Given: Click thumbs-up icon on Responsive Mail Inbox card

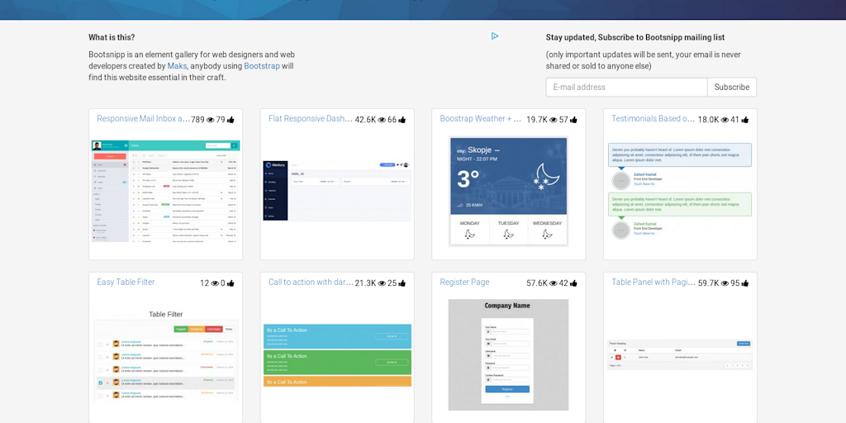Looking at the screenshot, I should point(231,120).
